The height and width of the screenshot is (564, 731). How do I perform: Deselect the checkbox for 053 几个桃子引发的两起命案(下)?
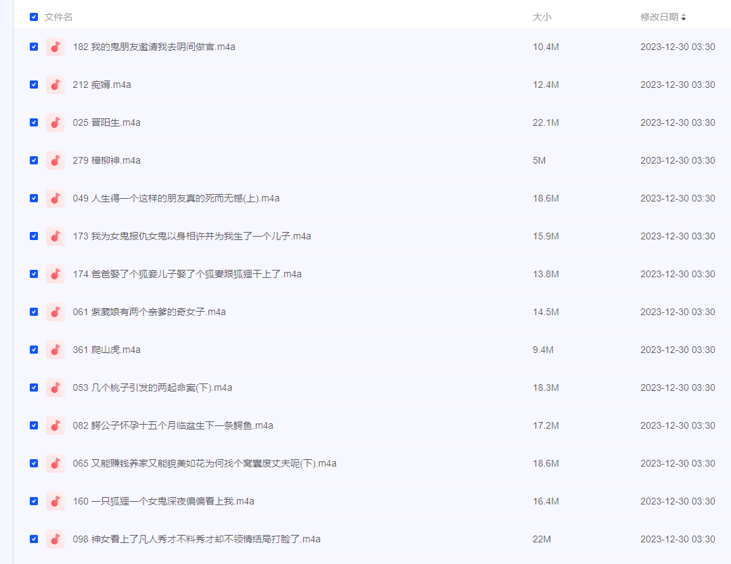pyautogui.click(x=34, y=387)
